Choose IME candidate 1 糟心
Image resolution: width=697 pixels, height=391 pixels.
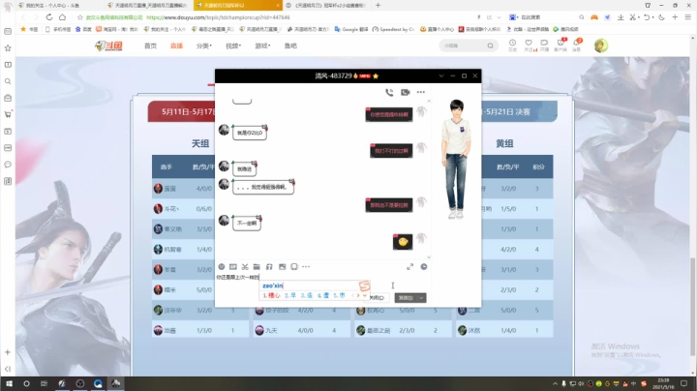271,295
